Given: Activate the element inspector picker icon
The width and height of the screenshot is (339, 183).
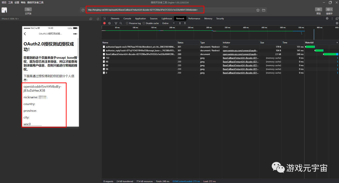Looking at the screenshot, I should point(105,18).
